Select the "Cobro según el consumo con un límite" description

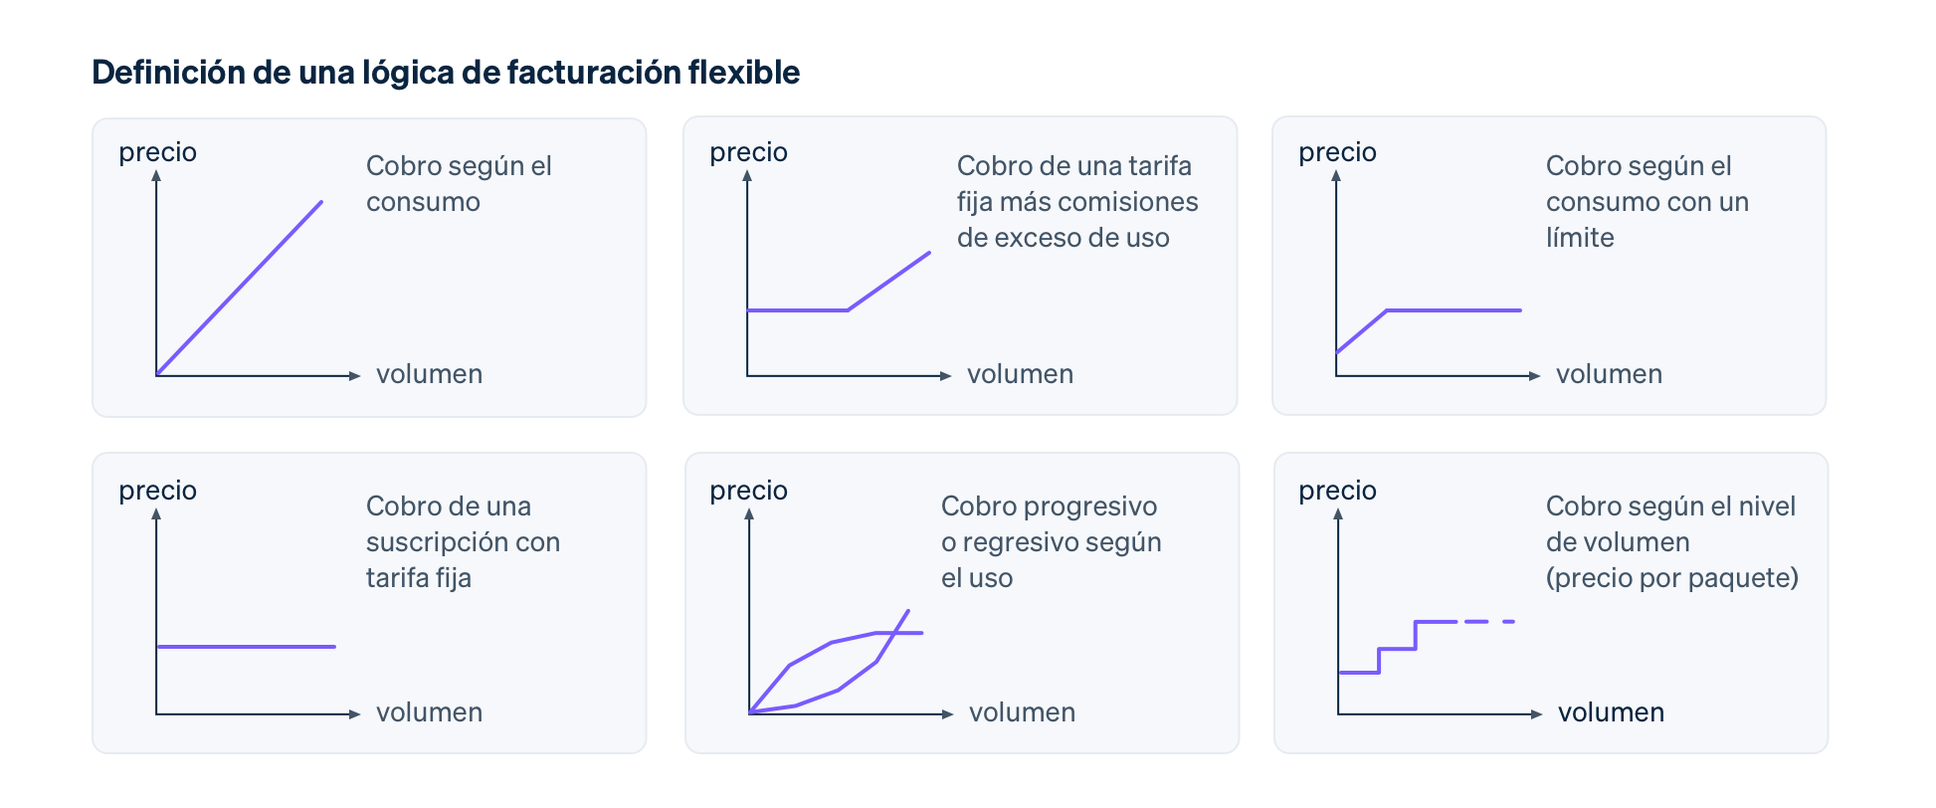[1646, 202]
